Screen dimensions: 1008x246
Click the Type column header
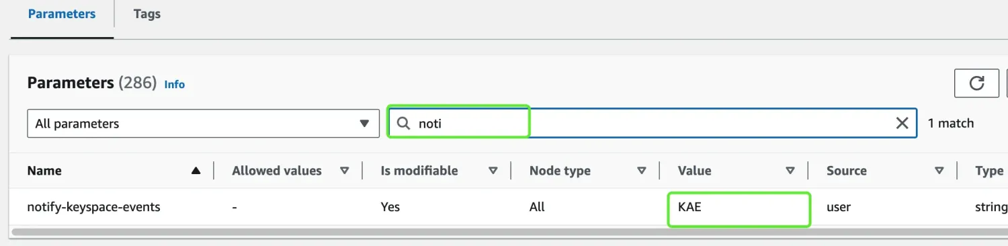click(989, 171)
